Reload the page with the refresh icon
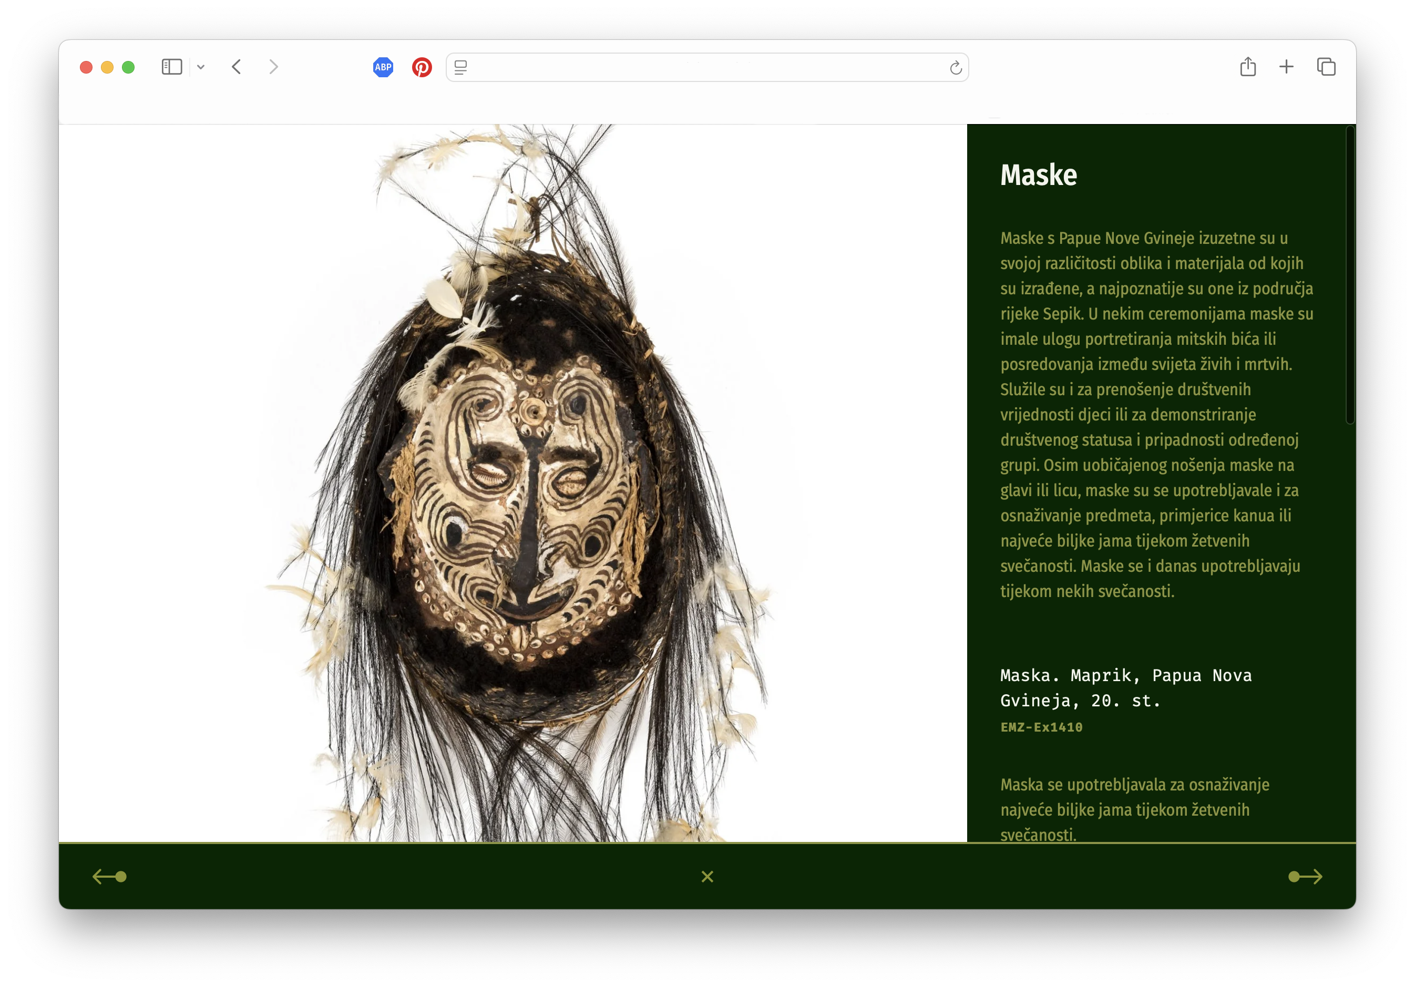This screenshot has height=987, width=1415. tap(955, 68)
